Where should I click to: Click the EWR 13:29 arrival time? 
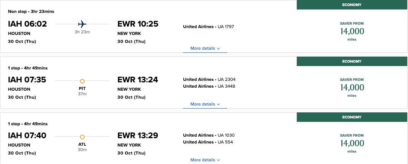(138, 136)
